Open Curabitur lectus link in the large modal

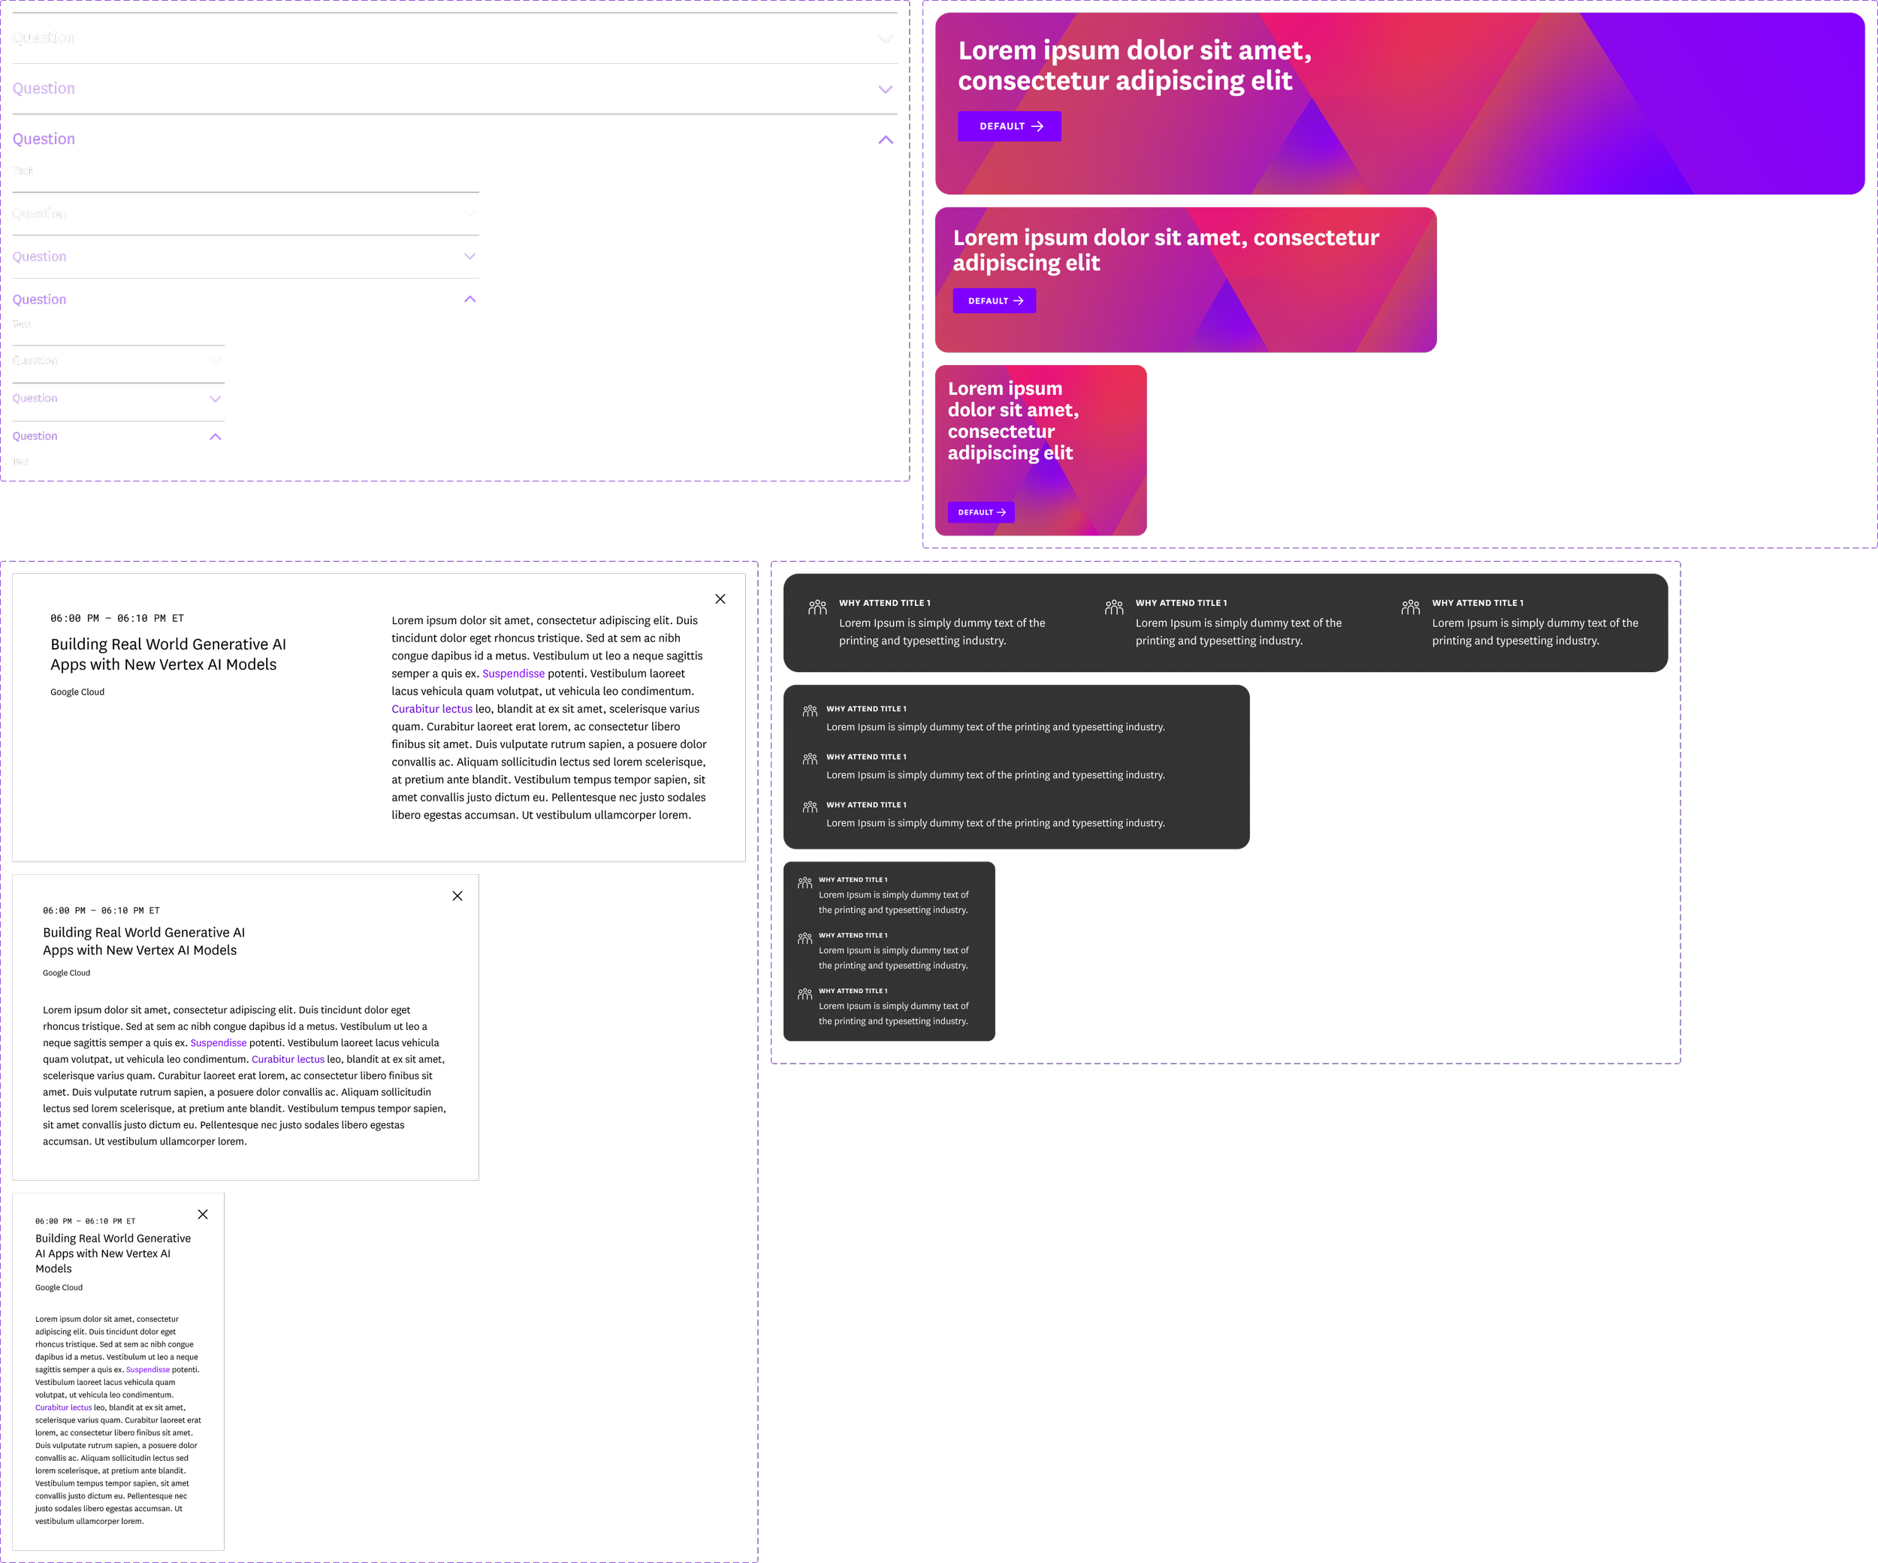tap(431, 709)
